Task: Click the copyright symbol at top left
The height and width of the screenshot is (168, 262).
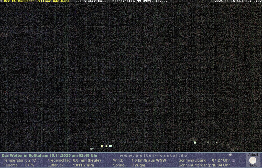Action: pos(1,1)
